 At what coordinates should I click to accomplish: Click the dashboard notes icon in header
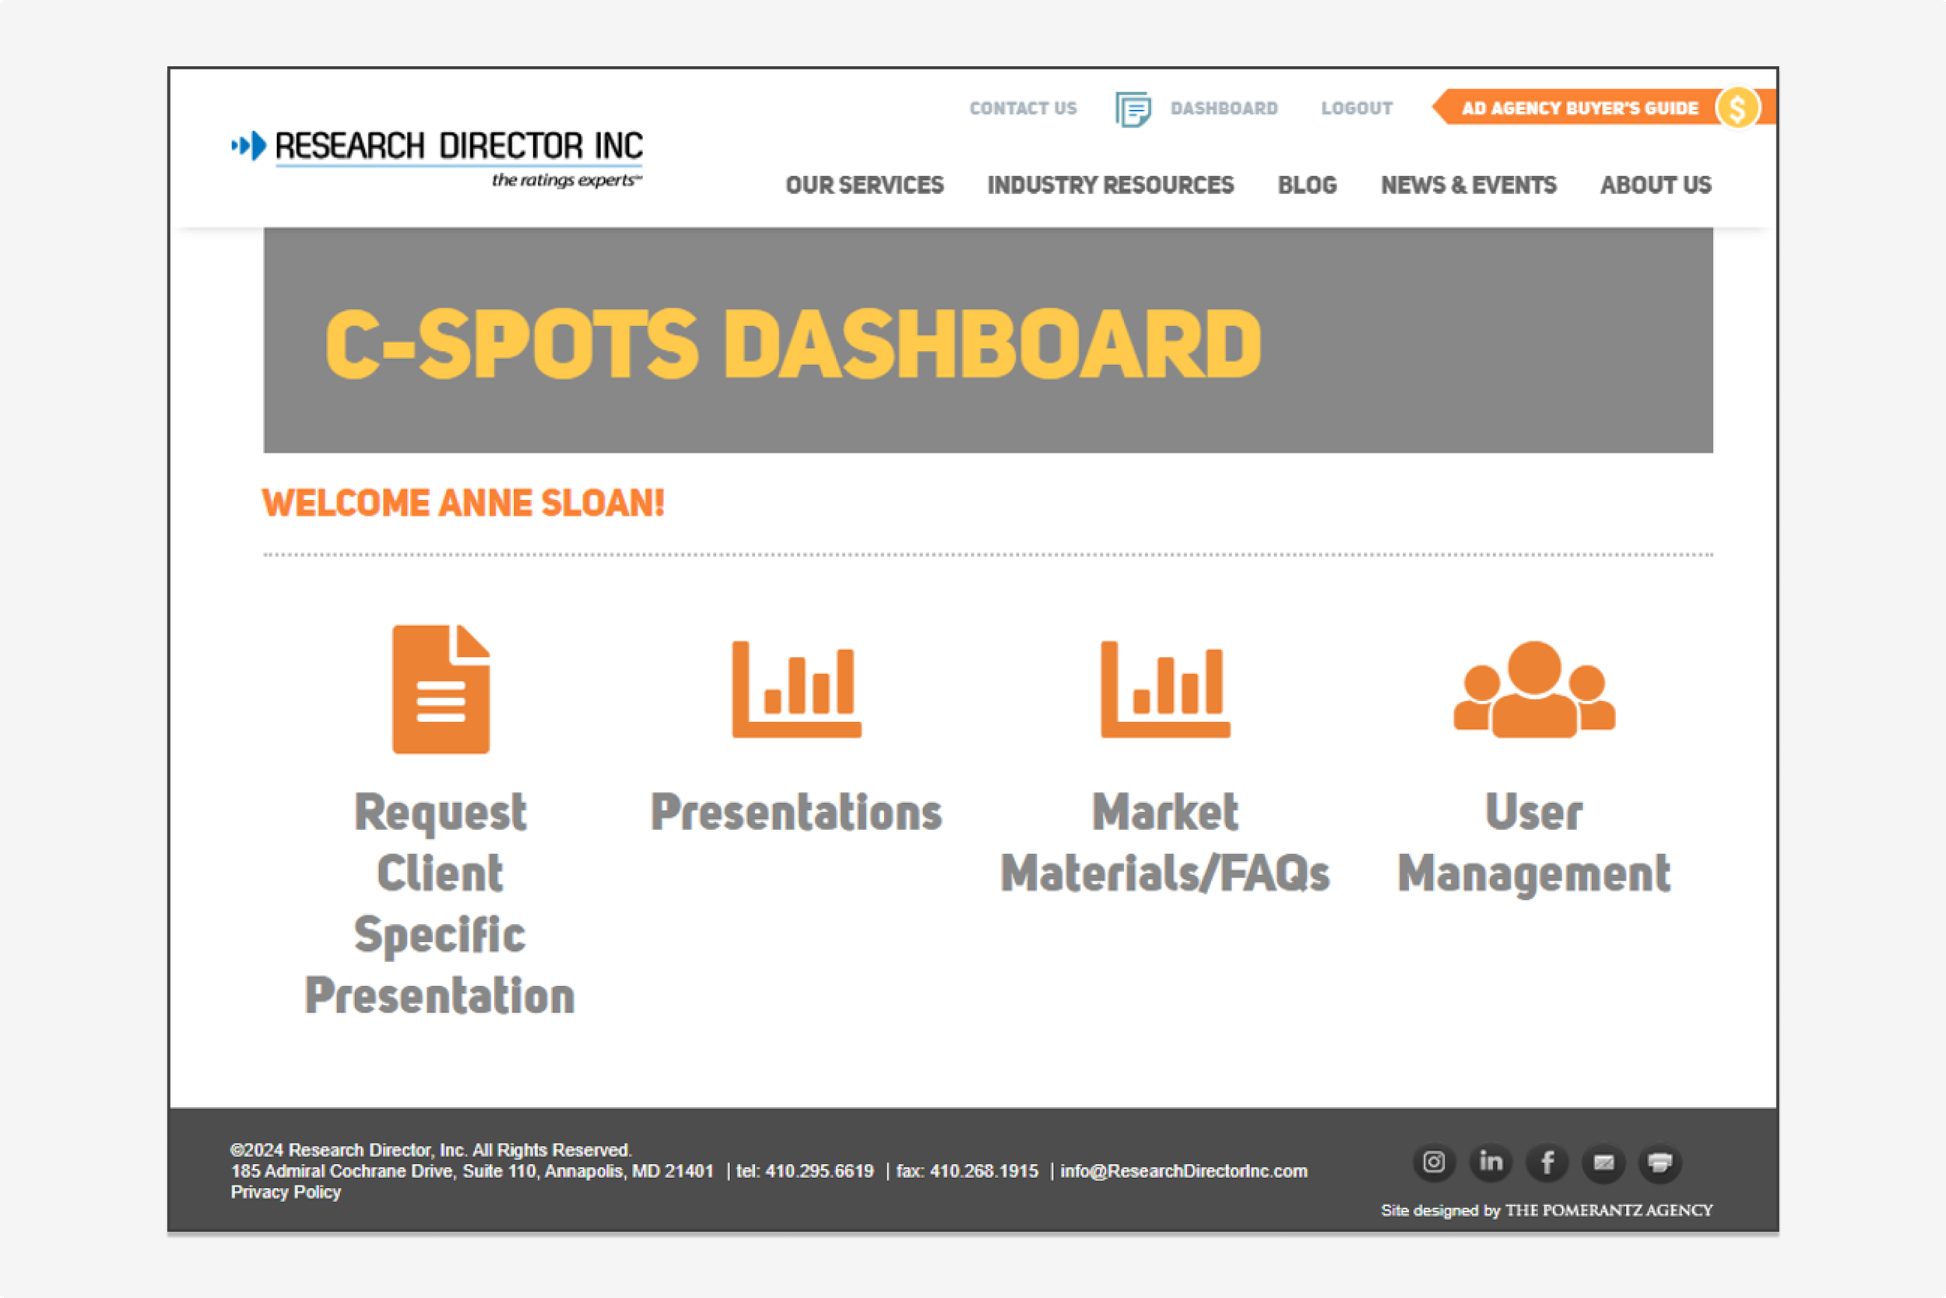[x=1133, y=108]
